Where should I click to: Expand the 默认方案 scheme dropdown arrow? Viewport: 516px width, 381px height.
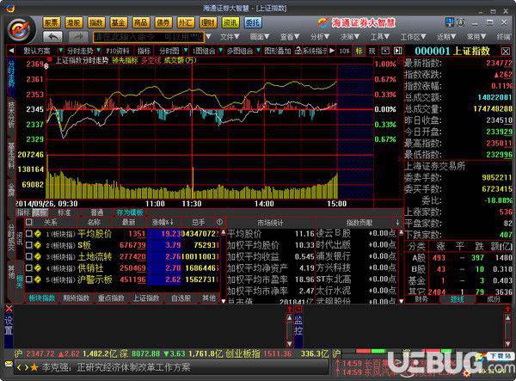(x=60, y=51)
